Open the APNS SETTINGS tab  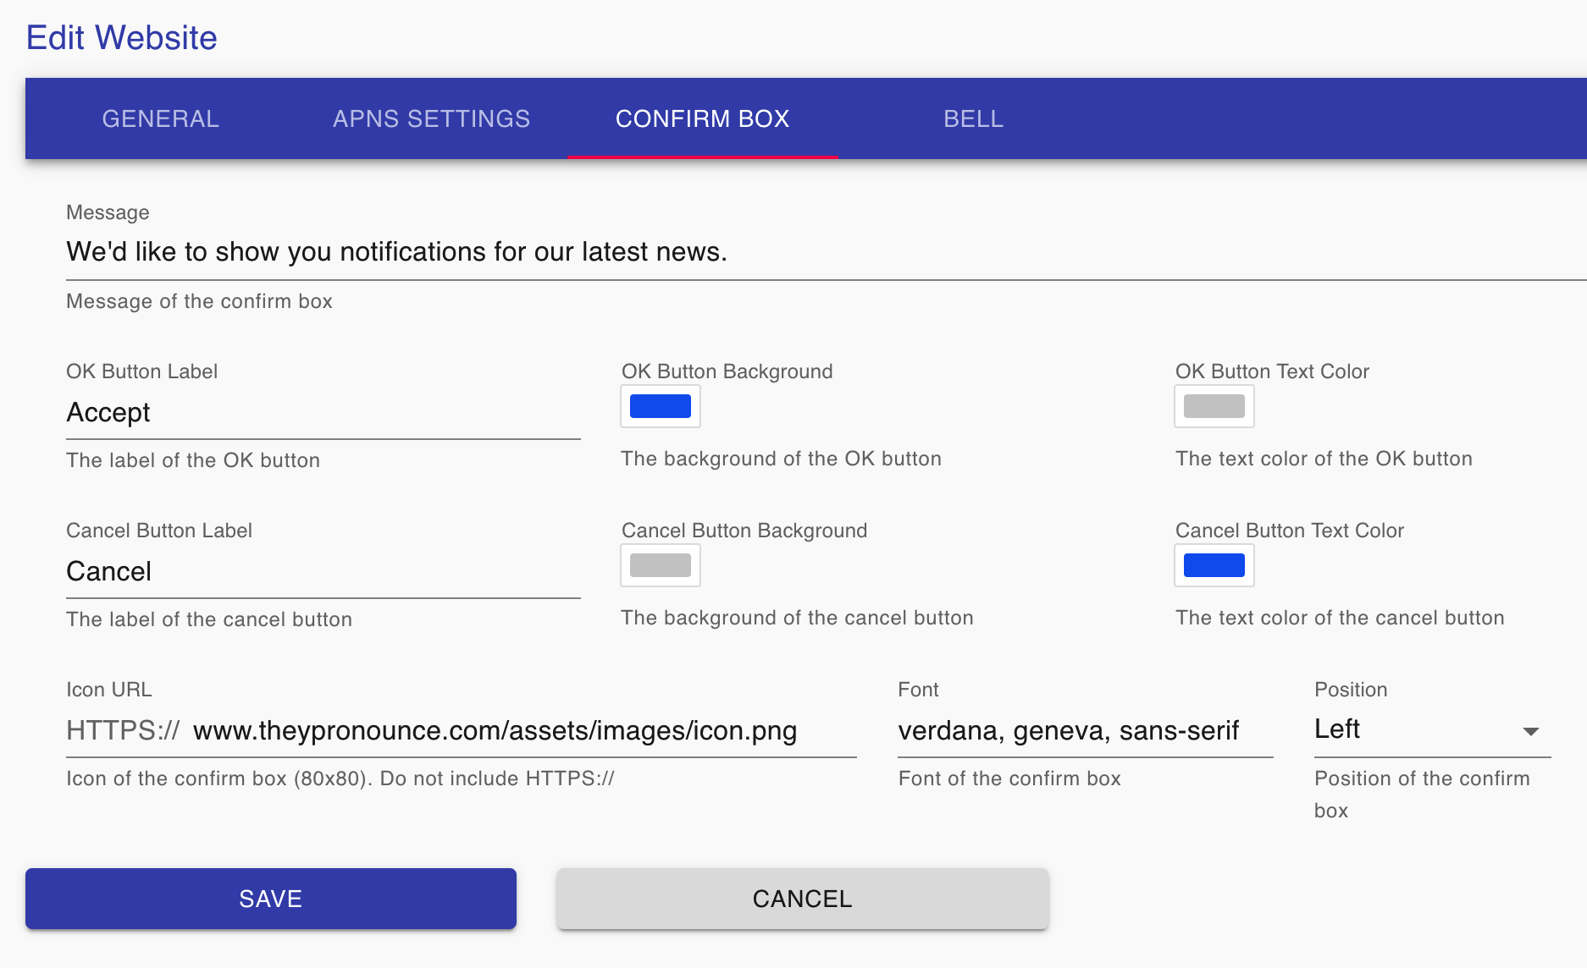coord(432,118)
